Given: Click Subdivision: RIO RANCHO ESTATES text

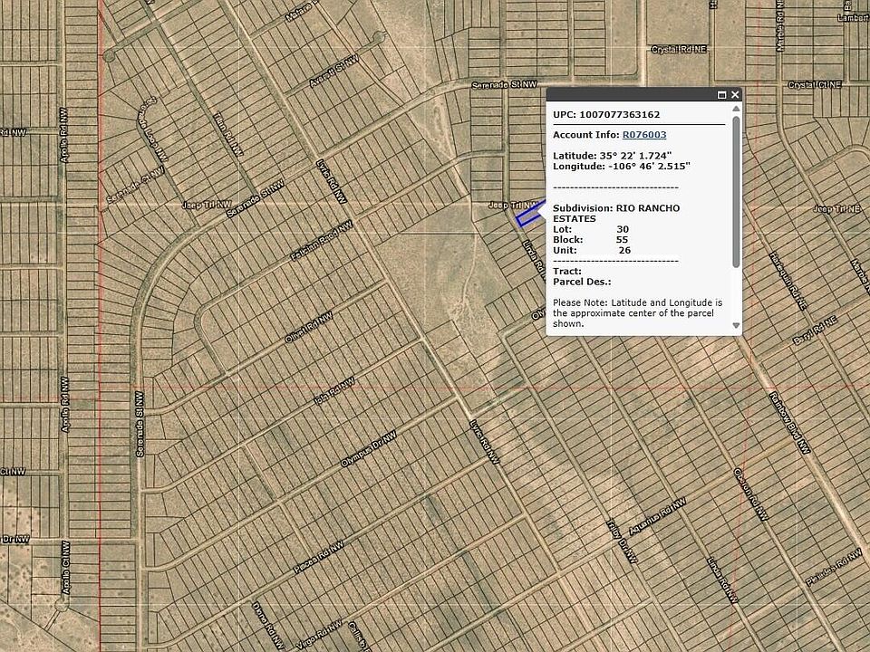Looking at the screenshot, I should click(616, 214).
